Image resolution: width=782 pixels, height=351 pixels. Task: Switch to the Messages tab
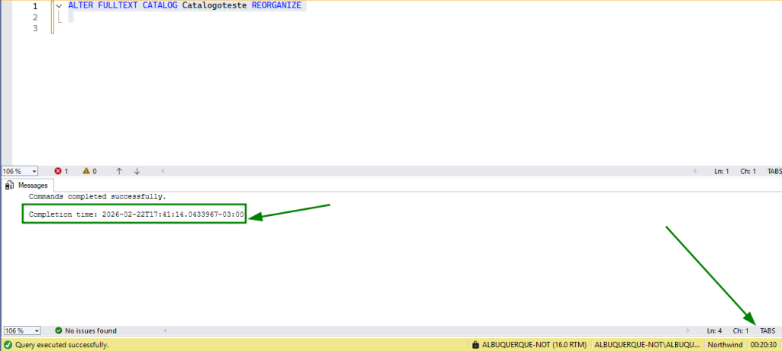tap(27, 185)
